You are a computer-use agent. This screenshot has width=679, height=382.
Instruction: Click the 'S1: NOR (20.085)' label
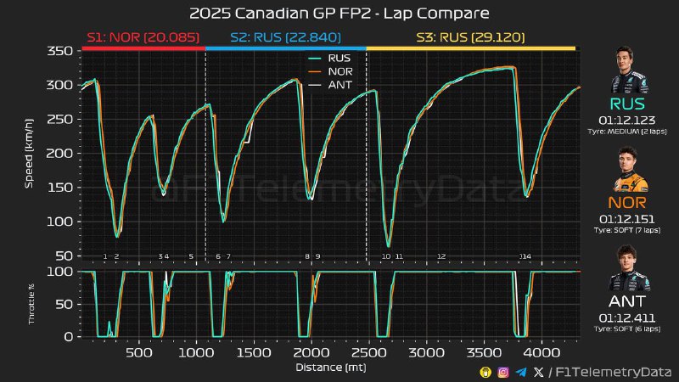tap(143, 37)
